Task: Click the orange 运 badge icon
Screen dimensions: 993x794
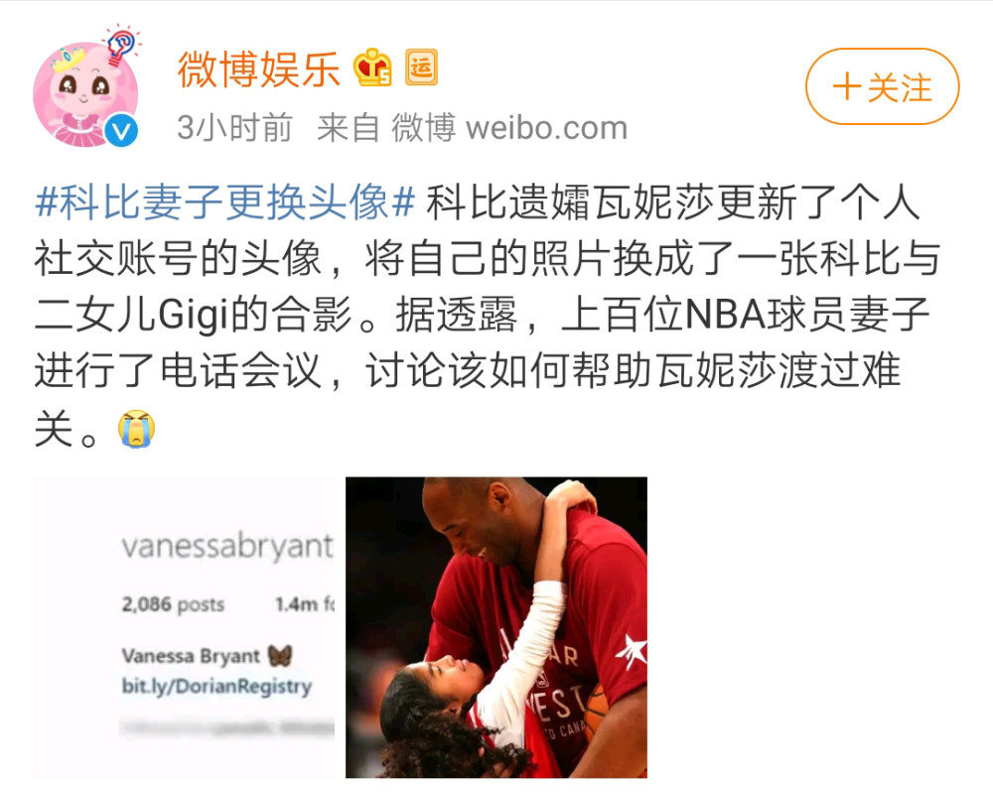Action: click(421, 67)
